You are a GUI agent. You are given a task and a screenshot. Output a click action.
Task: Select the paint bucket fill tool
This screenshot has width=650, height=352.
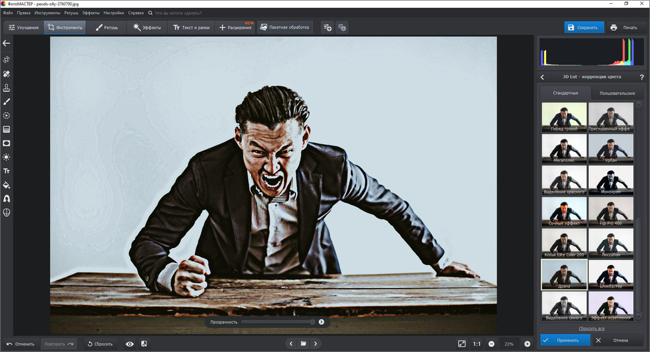click(6, 184)
